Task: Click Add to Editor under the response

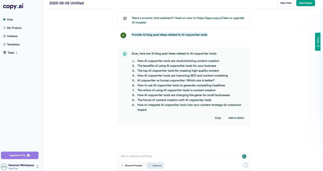Action: pos(236,118)
